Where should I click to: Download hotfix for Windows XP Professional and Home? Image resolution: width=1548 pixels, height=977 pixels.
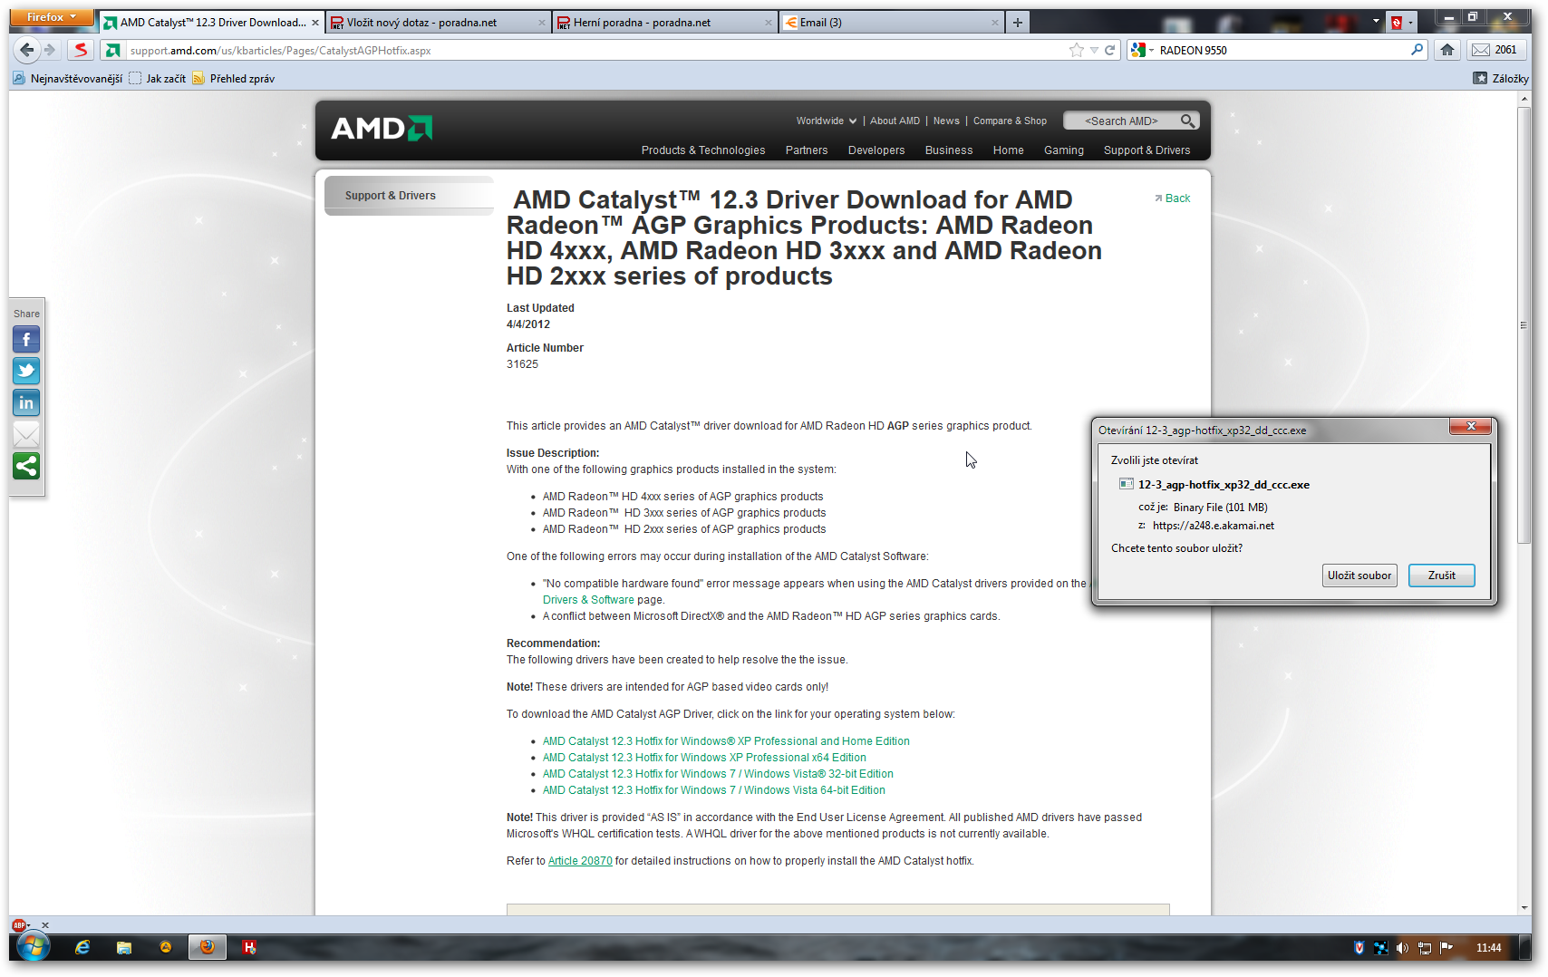tap(726, 741)
